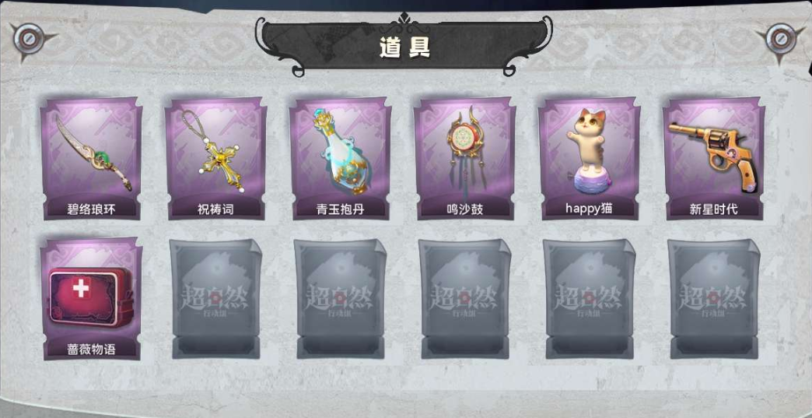Click the 新星时代 name label
812x418 pixels.
(x=713, y=209)
